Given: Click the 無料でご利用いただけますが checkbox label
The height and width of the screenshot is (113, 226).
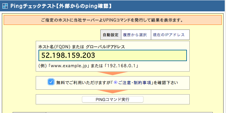Looking at the screenshot, I should 84,83.
